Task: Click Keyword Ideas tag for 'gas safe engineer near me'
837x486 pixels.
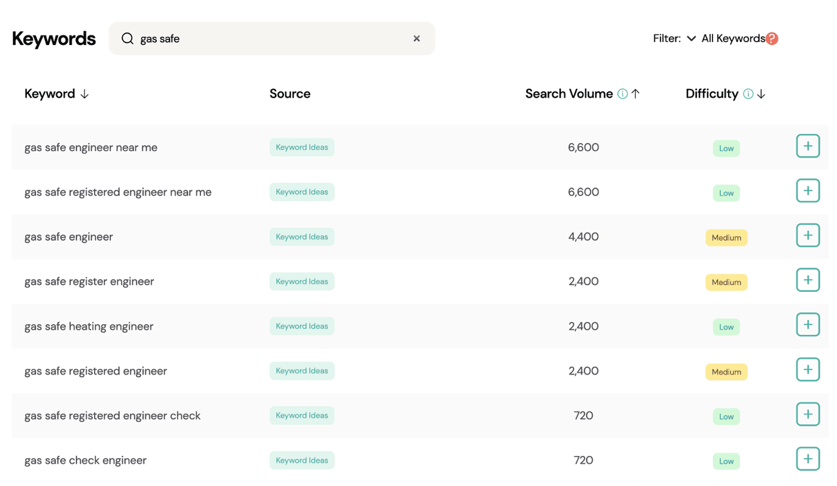Action: [302, 147]
